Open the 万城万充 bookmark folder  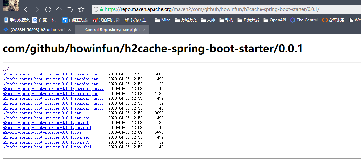186,20
